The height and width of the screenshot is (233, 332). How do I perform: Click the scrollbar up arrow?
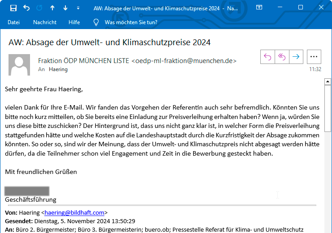click(x=328, y=81)
